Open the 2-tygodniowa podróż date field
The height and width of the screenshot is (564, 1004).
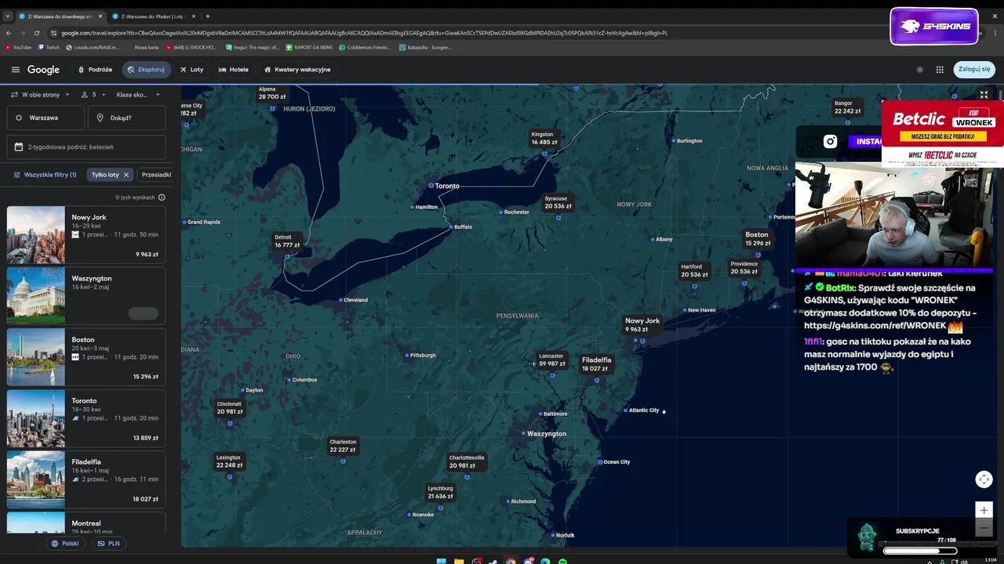[x=86, y=146]
